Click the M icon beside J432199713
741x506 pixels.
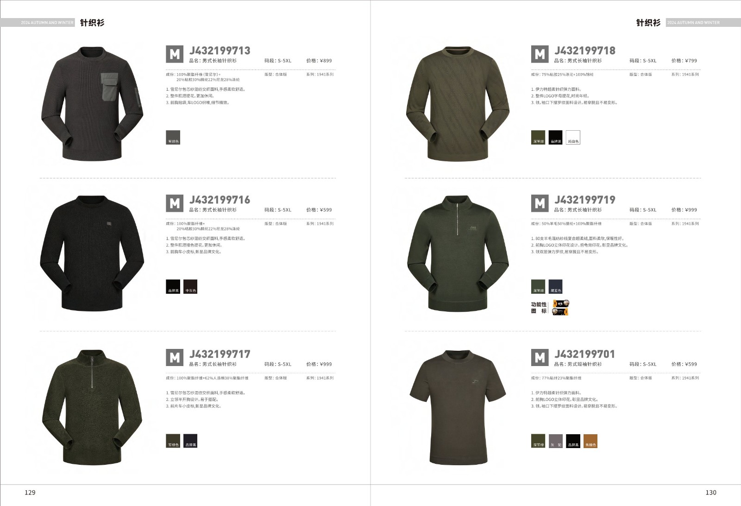(175, 54)
